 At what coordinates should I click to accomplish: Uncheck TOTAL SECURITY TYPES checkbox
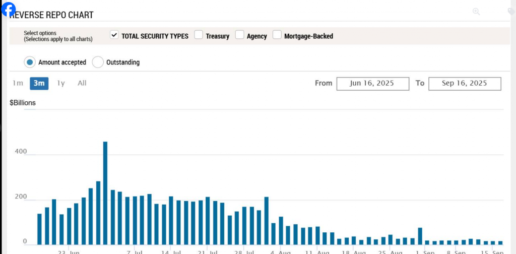(114, 35)
